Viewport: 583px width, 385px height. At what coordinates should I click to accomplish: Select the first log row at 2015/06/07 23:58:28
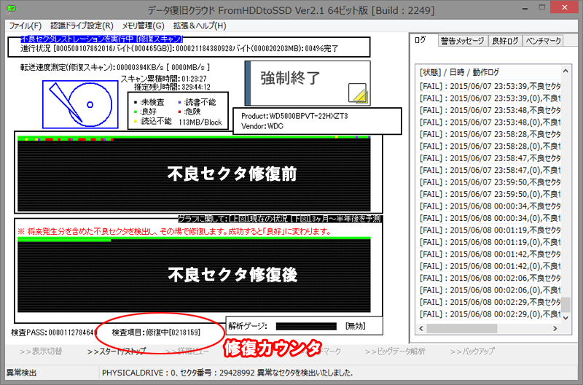(x=490, y=134)
